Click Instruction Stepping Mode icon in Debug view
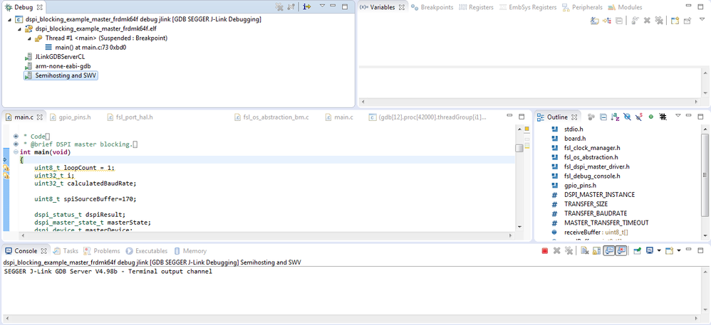Screen dimensions: 711x325 307,7
